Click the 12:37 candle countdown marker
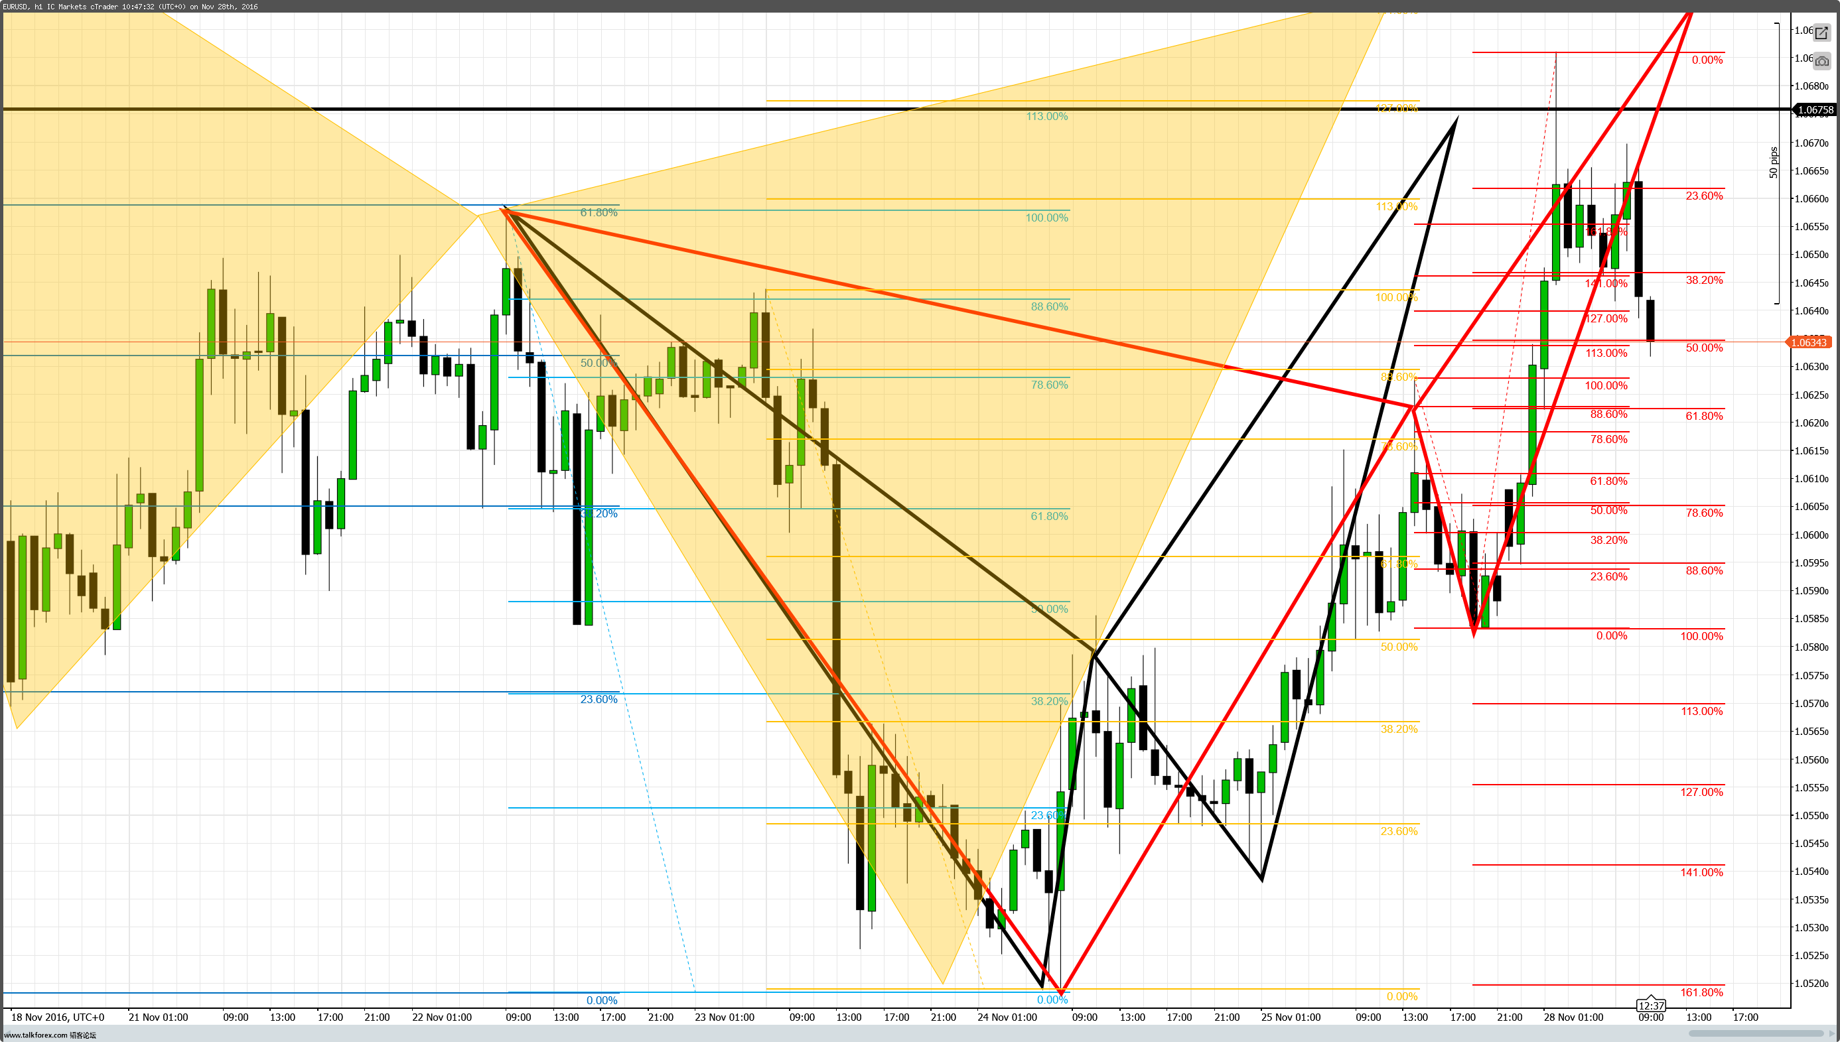Screen dimensions: 1840x1042 point(1650,1005)
